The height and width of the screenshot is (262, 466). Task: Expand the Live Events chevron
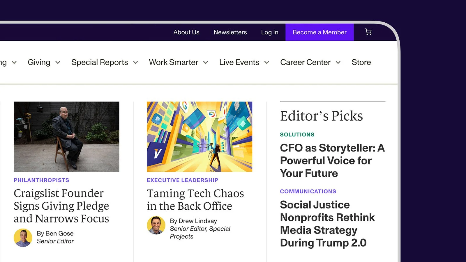266,63
